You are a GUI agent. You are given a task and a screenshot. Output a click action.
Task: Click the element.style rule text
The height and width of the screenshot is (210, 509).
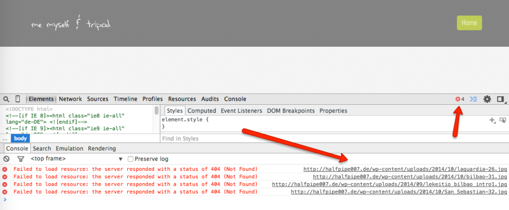185,120
